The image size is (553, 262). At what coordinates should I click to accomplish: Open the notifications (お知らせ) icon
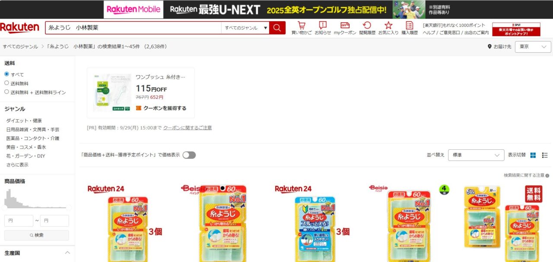[x=323, y=28]
